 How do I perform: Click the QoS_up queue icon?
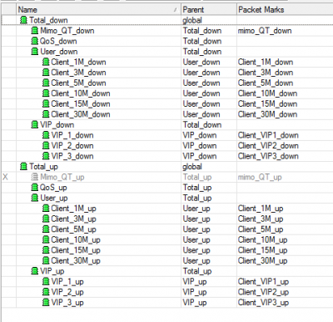coord(34,188)
